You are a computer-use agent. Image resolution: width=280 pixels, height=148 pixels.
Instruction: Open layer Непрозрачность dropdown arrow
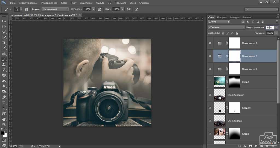pyautogui.click(x=276, y=28)
